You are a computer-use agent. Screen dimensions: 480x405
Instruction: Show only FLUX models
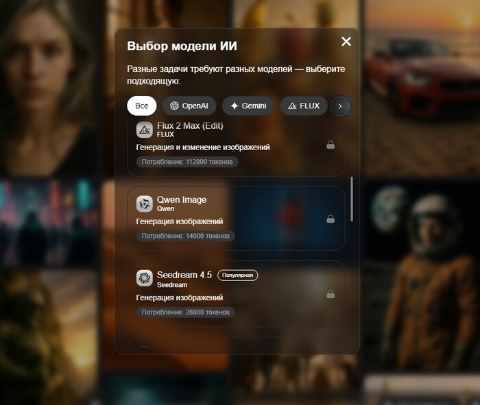[x=303, y=106]
